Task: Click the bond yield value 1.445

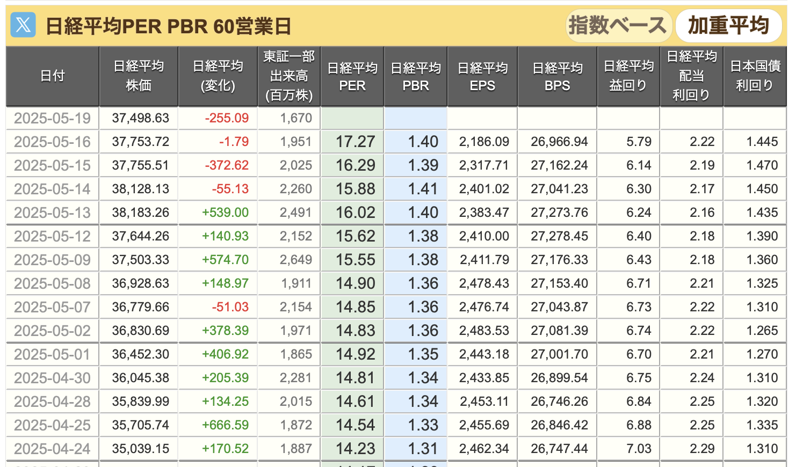Action: click(x=762, y=142)
